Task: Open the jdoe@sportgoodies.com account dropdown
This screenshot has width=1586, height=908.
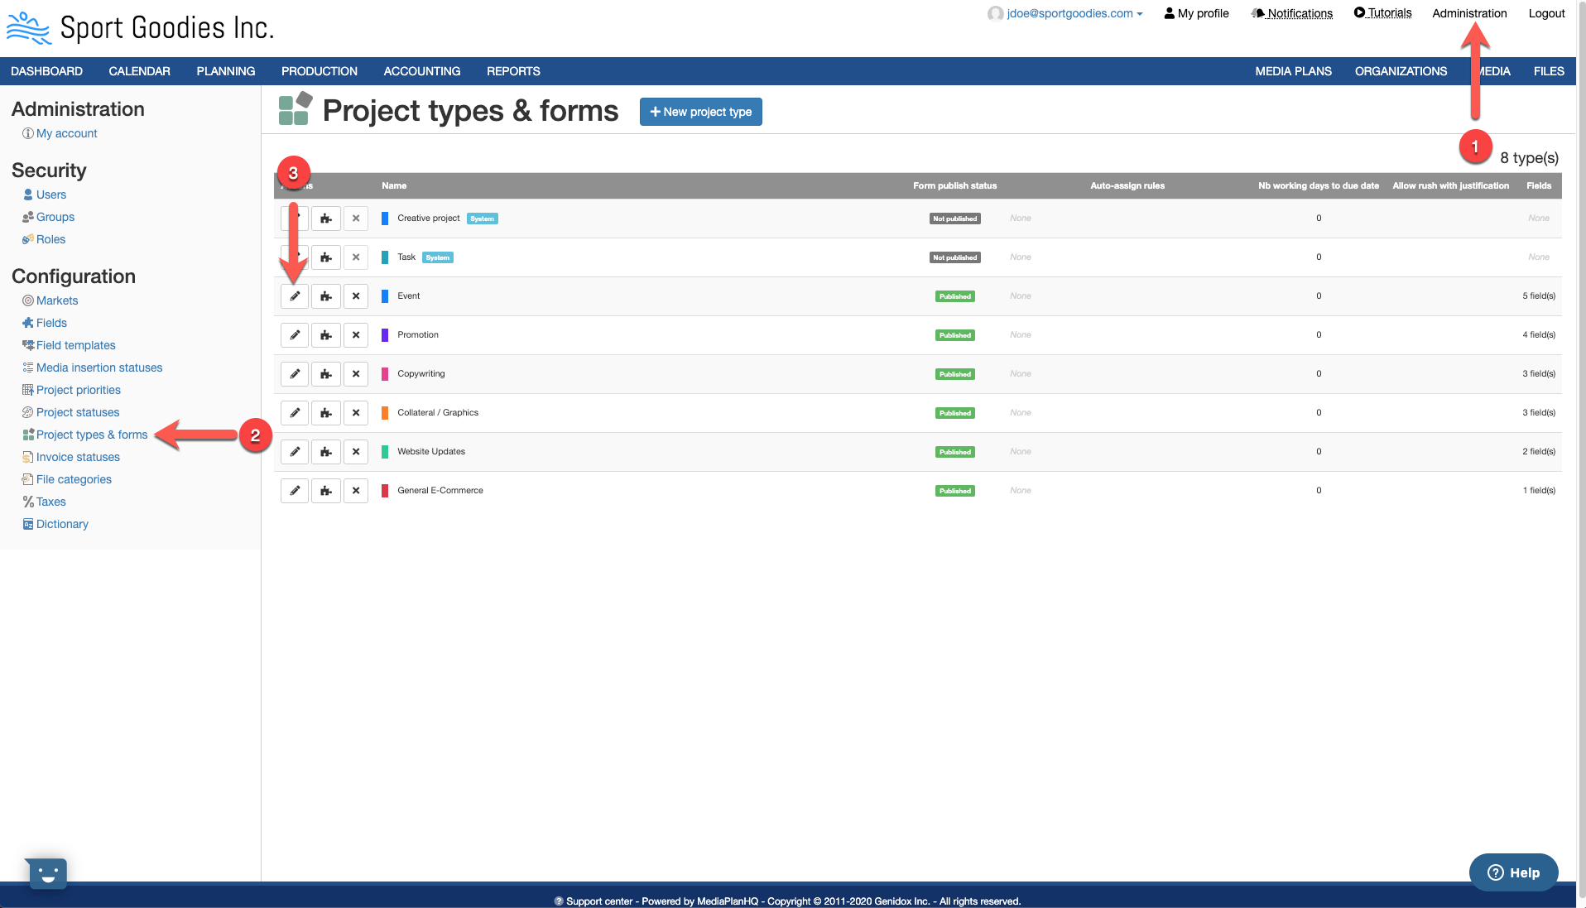Action: point(1065,12)
